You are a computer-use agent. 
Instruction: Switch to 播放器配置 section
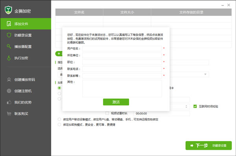click(x=26, y=46)
